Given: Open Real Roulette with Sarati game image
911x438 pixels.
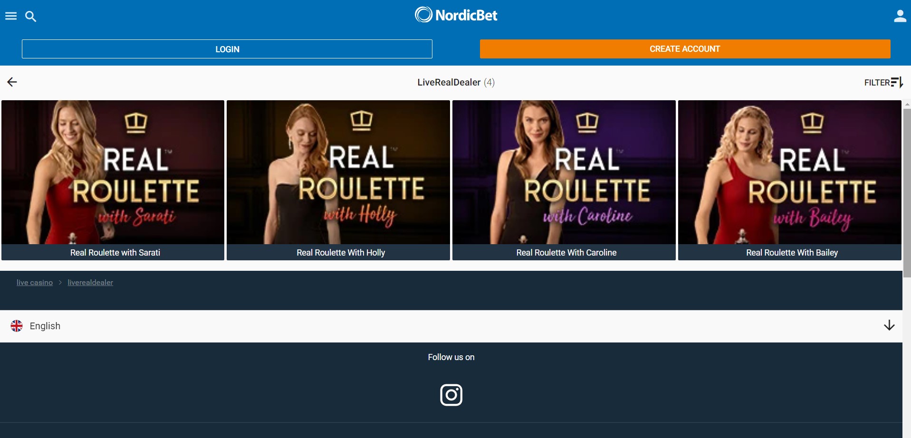Looking at the screenshot, I should point(113,172).
